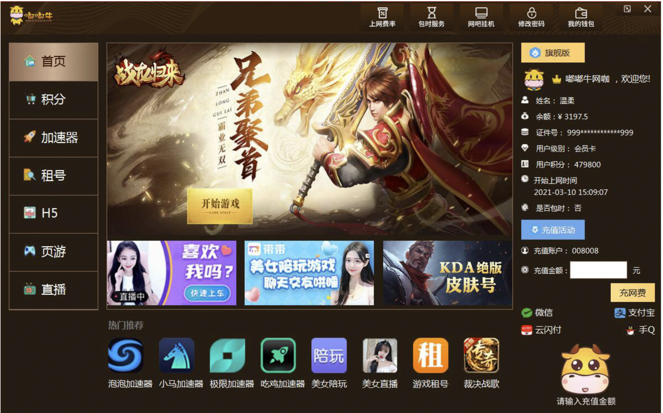The height and width of the screenshot is (413, 663).
Task: Click the 用户级别 会员卡 text
Action: click(565, 149)
